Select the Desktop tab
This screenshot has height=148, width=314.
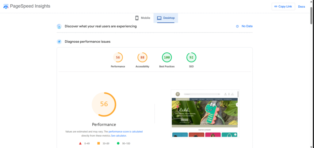(x=166, y=18)
